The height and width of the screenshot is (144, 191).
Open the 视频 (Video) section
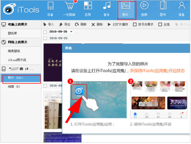[144, 9]
